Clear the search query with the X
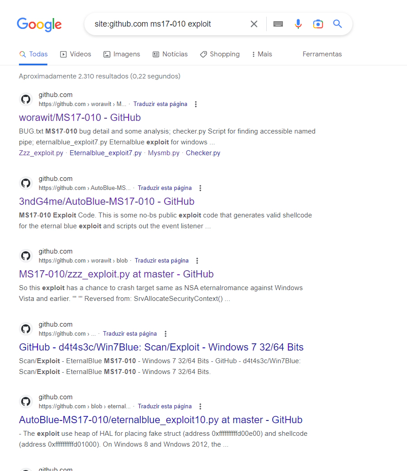The image size is (407, 471). tap(254, 24)
